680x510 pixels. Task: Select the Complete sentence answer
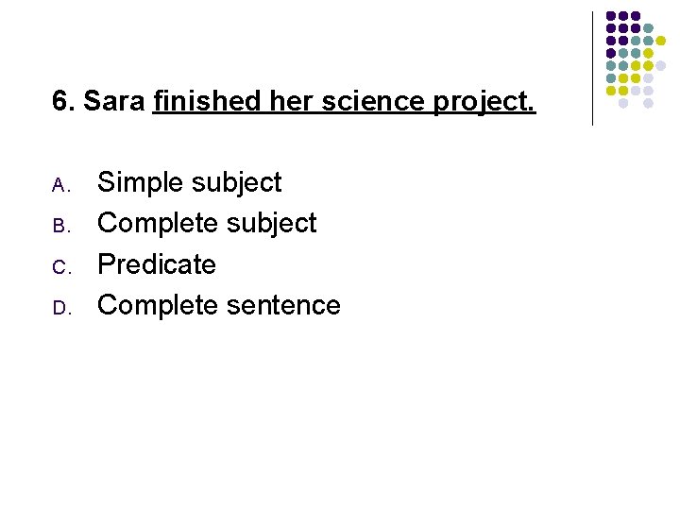pyautogui.click(x=219, y=305)
